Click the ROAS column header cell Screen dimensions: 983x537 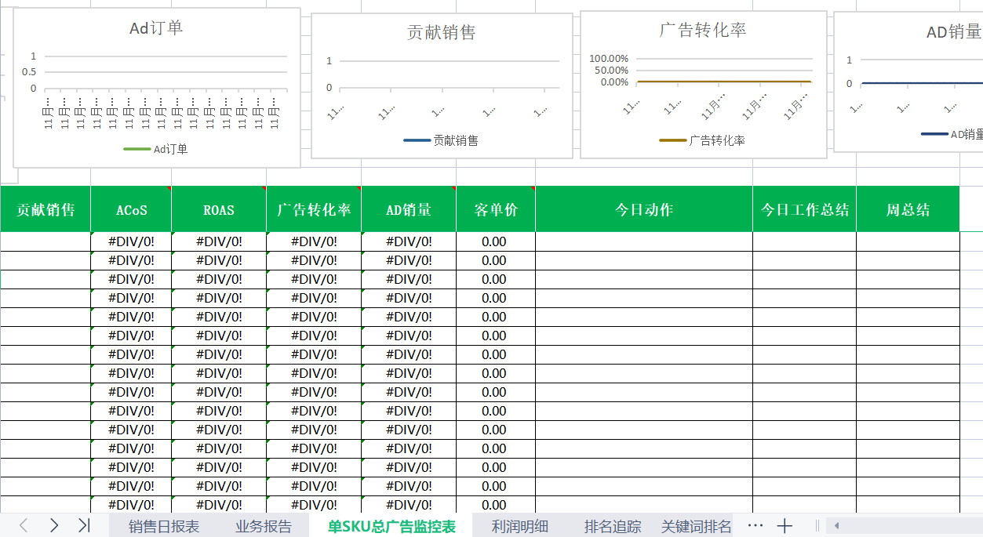[219, 209]
